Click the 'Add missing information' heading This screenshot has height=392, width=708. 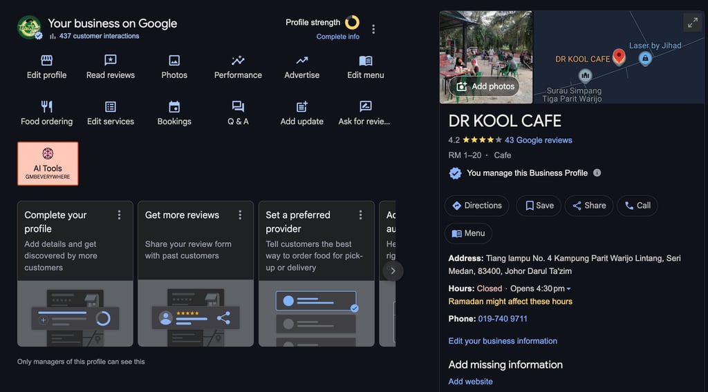(505, 364)
